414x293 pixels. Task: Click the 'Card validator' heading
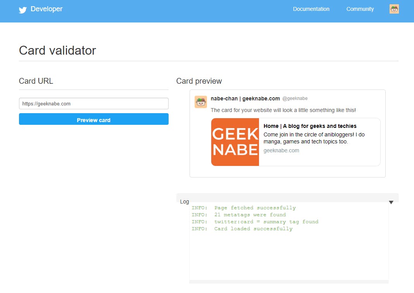click(57, 50)
